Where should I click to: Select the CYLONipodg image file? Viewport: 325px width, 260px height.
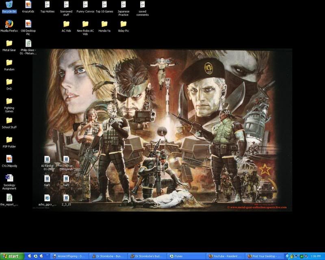pyautogui.click(x=9, y=161)
